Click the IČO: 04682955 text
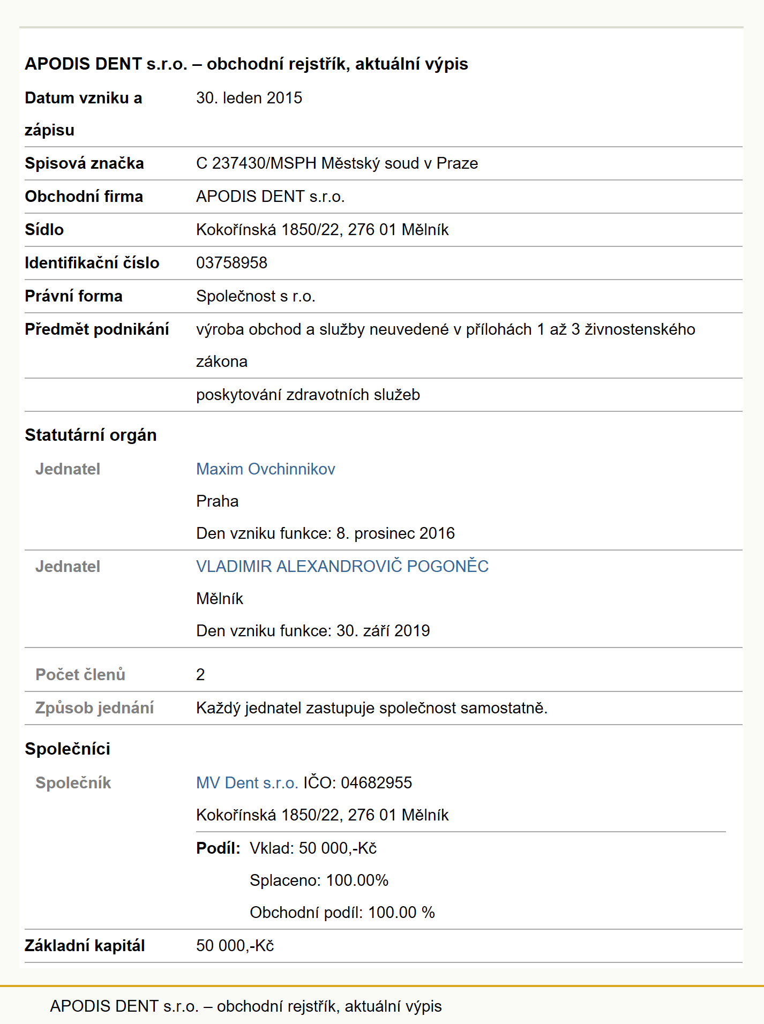This screenshot has width=764, height=1024. (358, 783)
